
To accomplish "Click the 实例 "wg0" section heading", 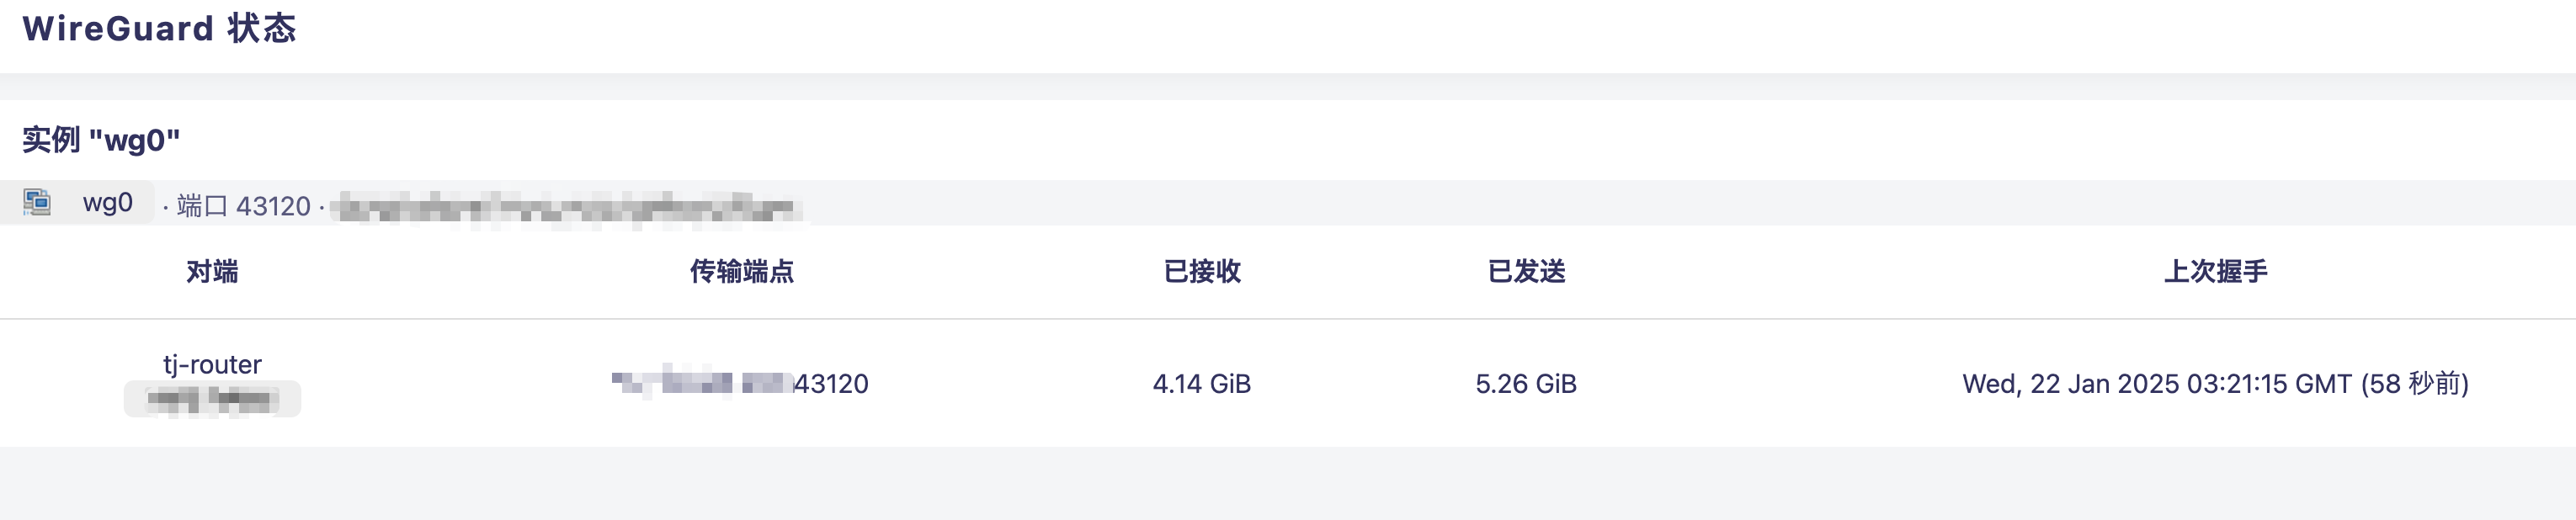I will point(101,140).
